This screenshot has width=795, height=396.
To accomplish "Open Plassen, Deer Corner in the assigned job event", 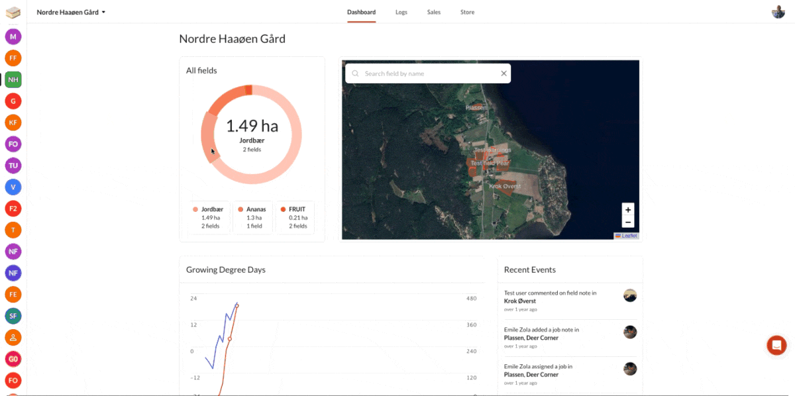I will click(x=531, y=375).
